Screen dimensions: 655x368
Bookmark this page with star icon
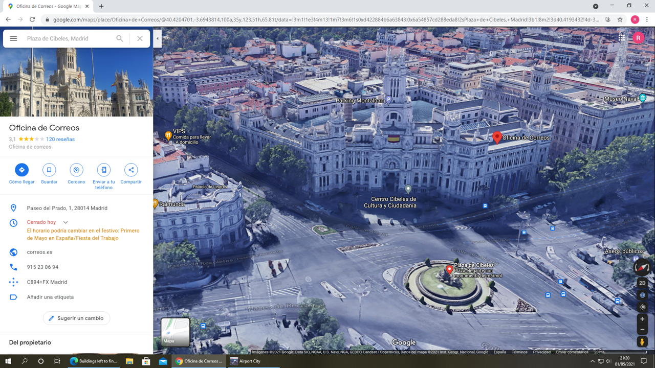[620, 19]
